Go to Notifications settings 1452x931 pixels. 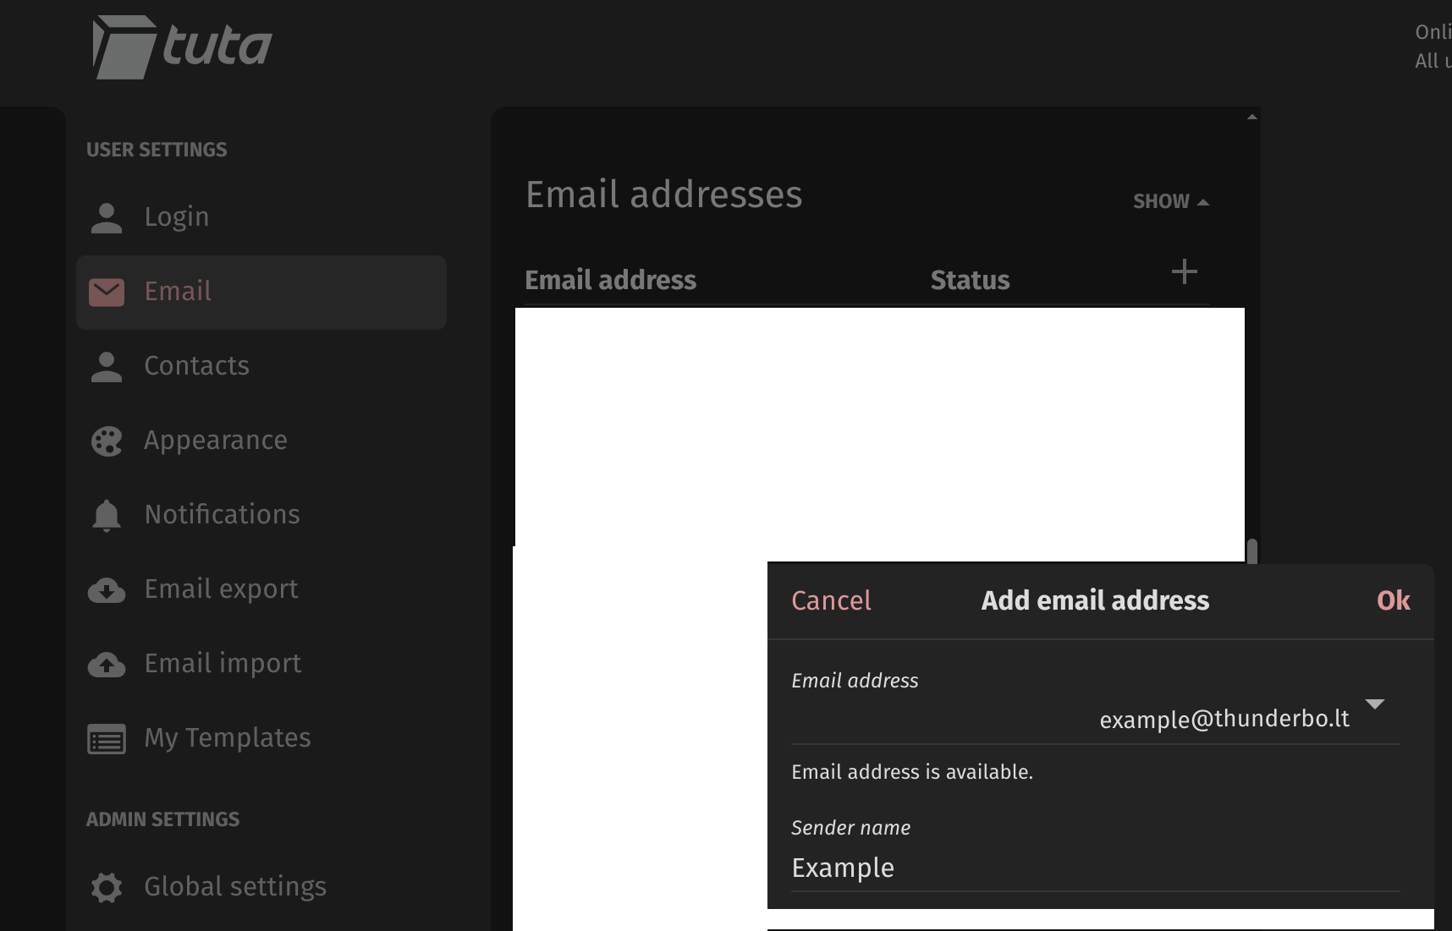click(x=222, y=515)
